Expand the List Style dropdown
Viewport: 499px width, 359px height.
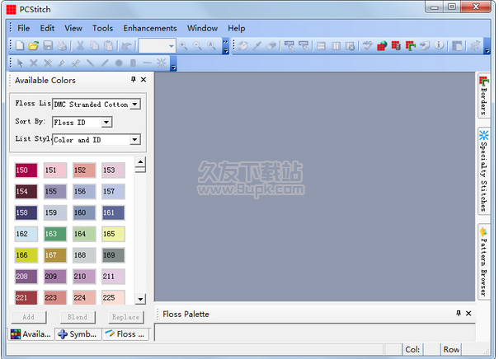click(135, 139)
